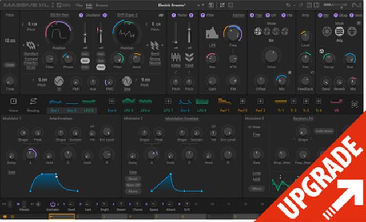Image resolution: width=366 pixels, height=222 pixels.
Task: Open Modulator 3 Loop mode menu
Action: click(x=257, y=173)
